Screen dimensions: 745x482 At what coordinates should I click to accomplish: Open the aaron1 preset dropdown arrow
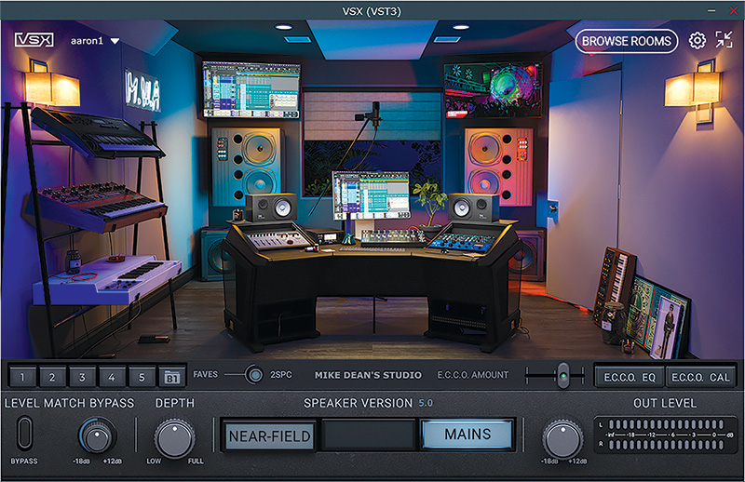pyautogui.click(x=115, y=41)
